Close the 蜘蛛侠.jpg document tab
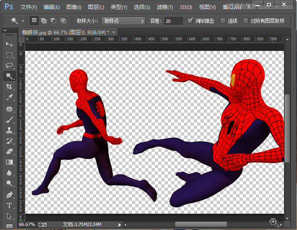Viewport: 297px width, 230px height. 114,32
